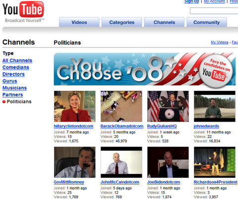Open the Categories tab
The image size is (238, 200).
[121, 22]
